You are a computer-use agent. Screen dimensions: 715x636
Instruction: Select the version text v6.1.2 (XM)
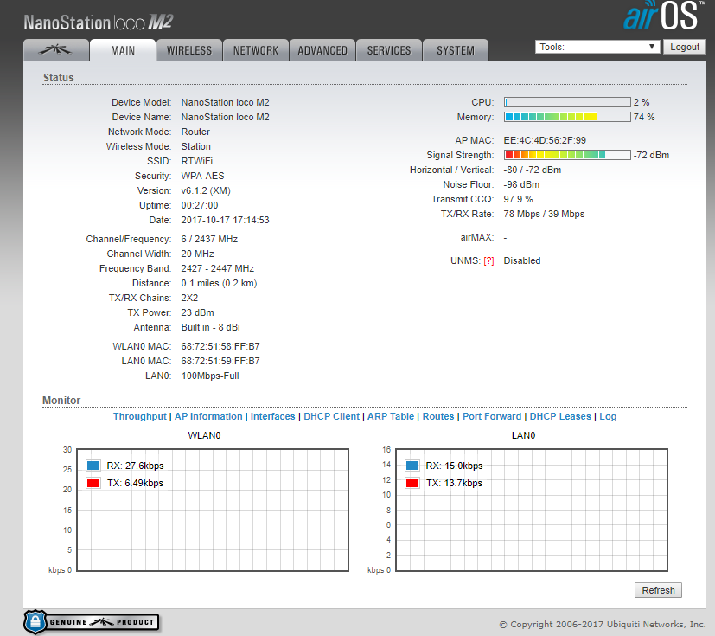click(206, 190)
